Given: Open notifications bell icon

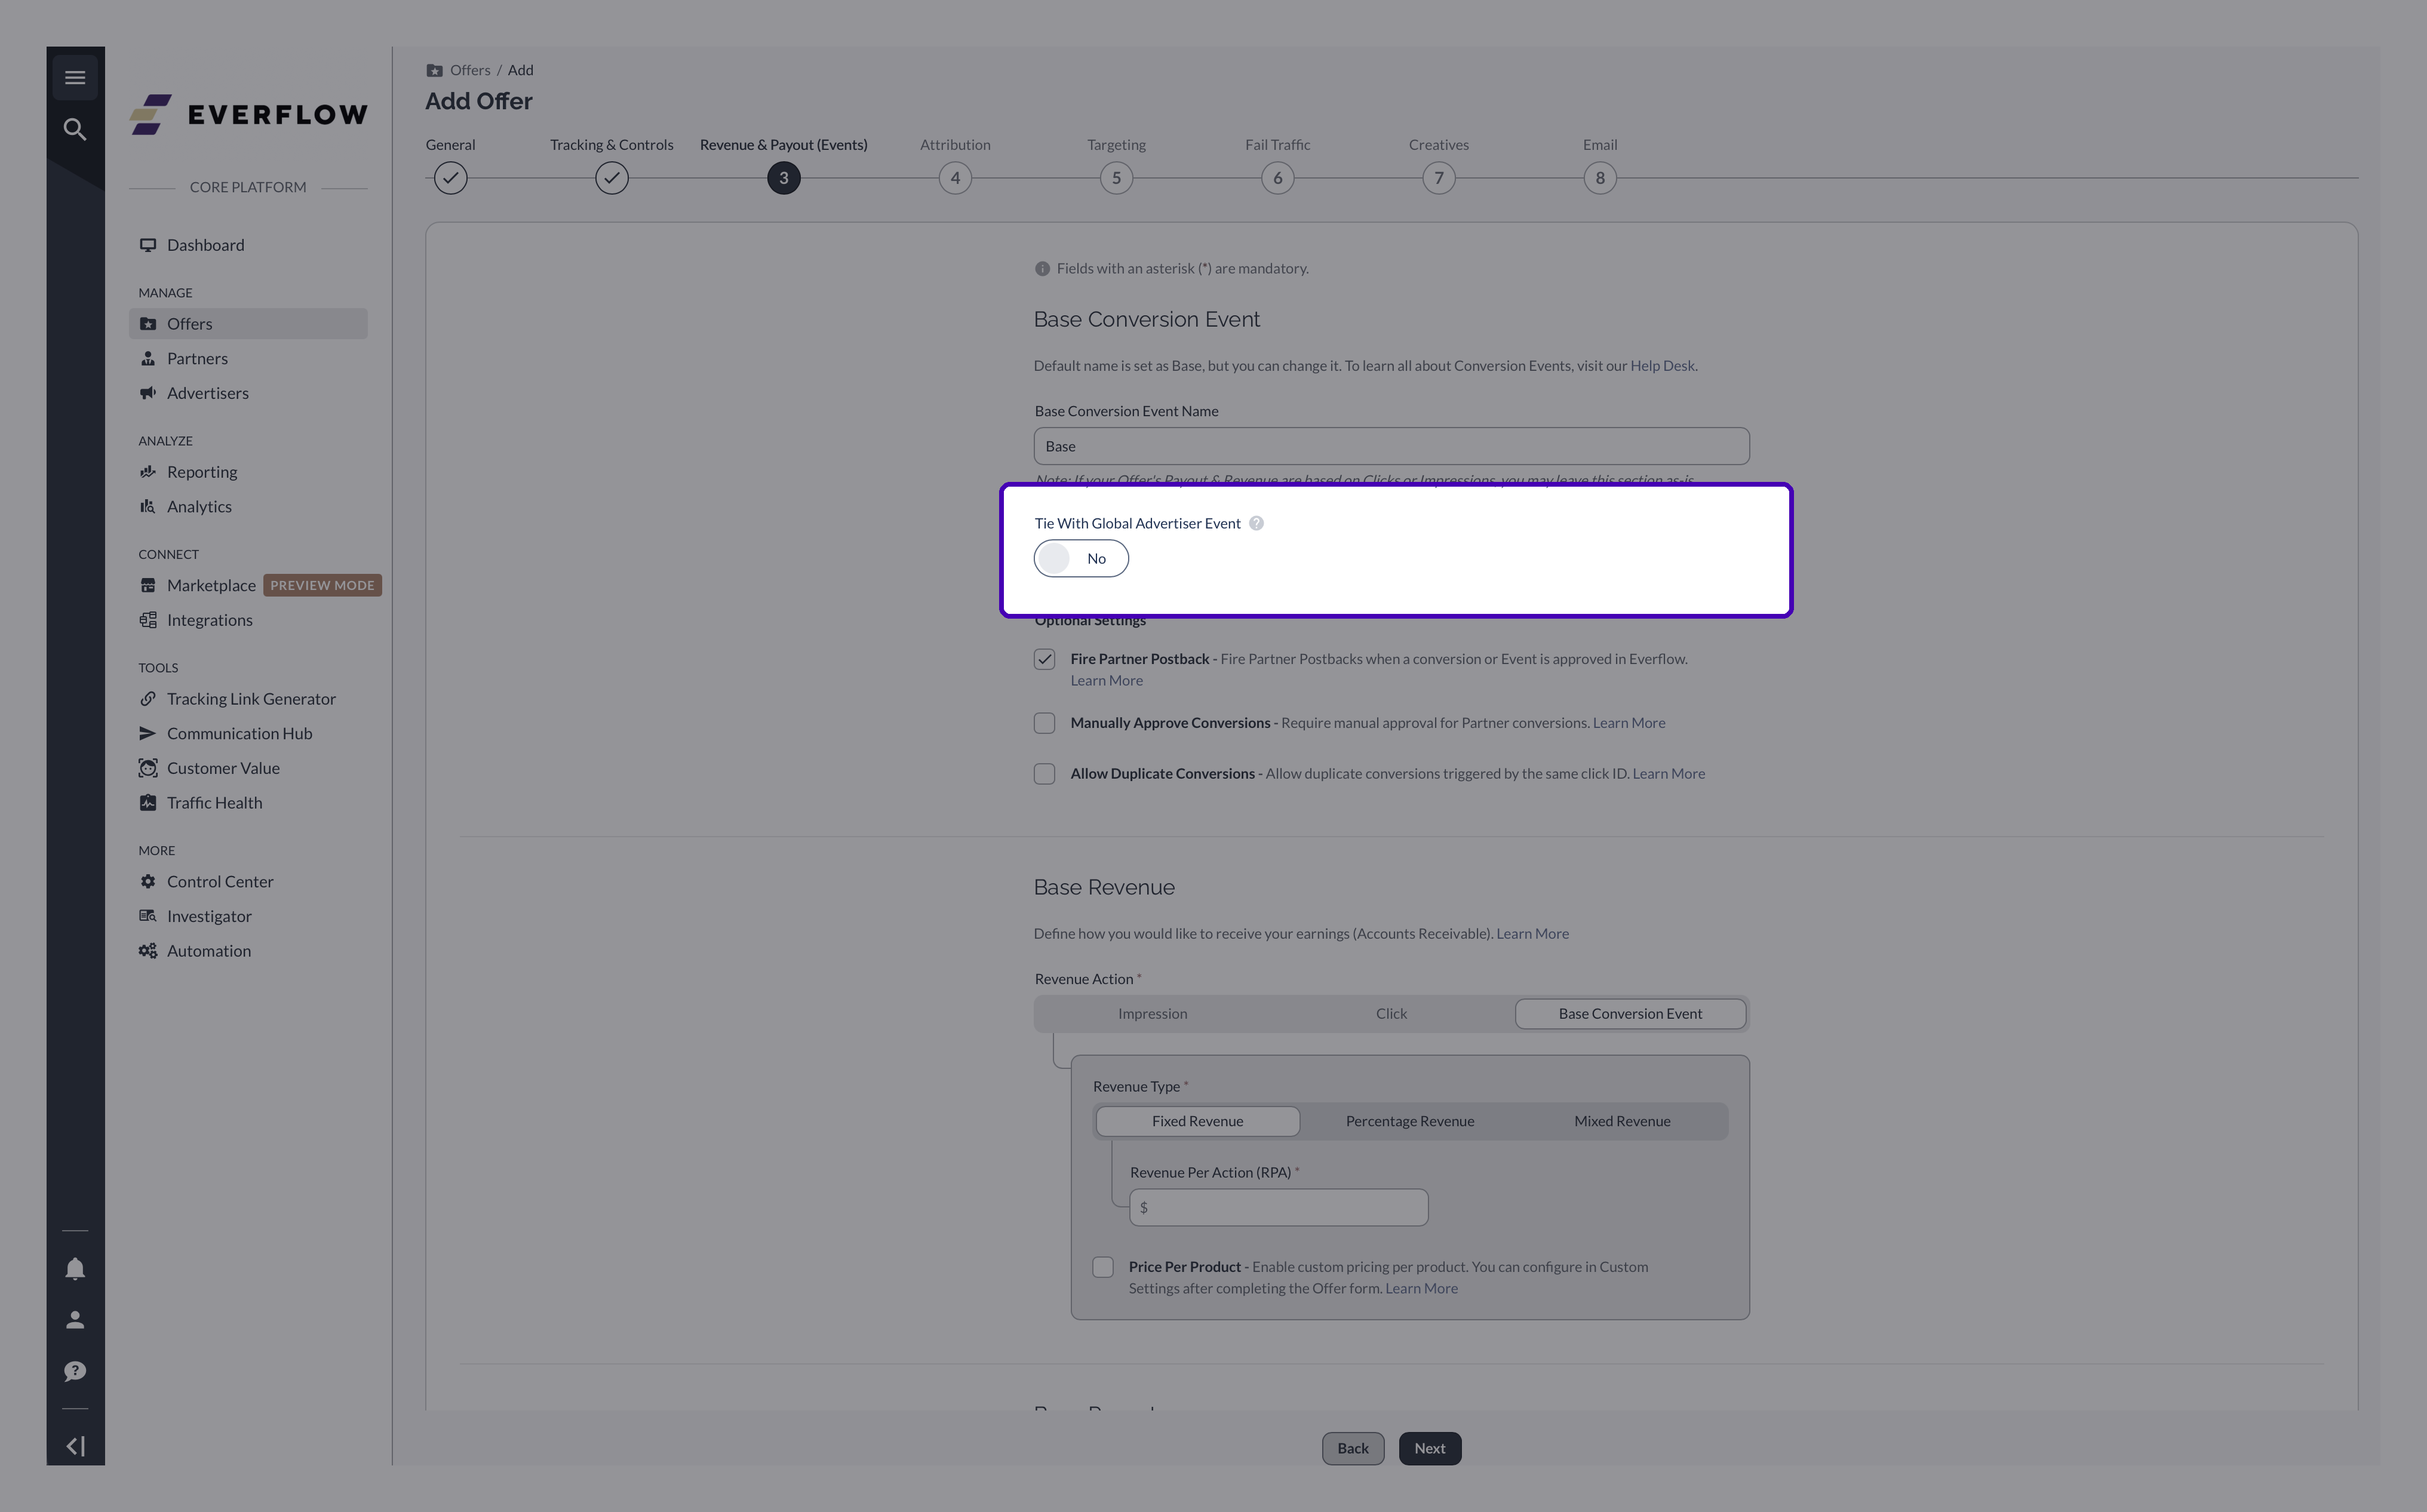Looking at the screenshot, I should [75, 1269].
